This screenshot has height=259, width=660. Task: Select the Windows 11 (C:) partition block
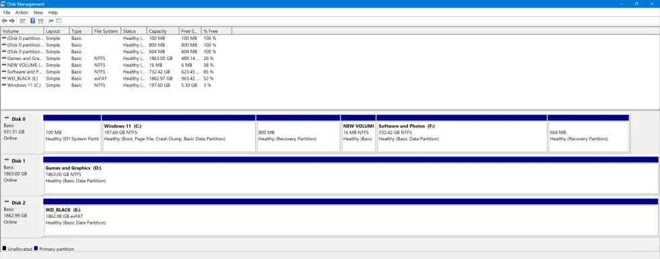[x=179, y=133]
